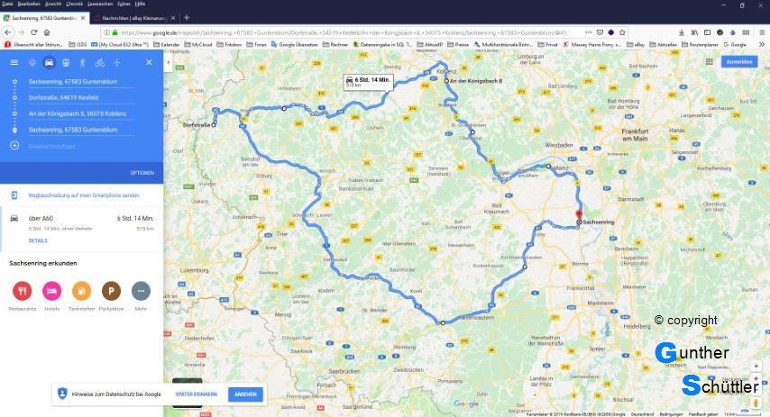Open route DETAILS for über A60

(38, 240)
